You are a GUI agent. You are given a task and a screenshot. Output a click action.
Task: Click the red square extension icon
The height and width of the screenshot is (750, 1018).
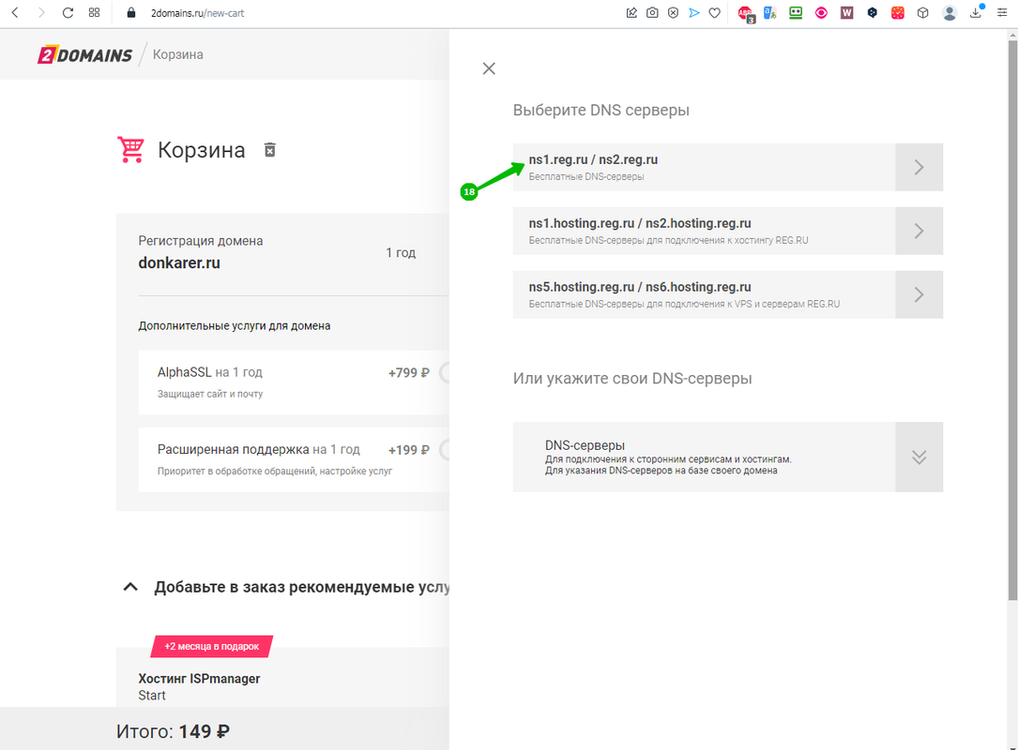(898, 12)
